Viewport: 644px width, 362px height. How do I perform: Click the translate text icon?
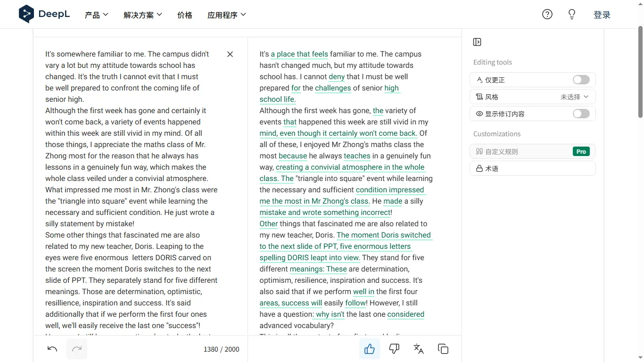point(419,349)
